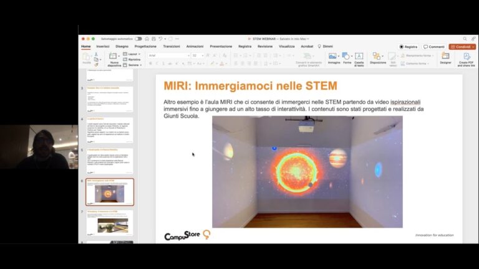Click the search magnifier in title bar
This screenshot has width=479, height=269.
click(x=465, y=39)
